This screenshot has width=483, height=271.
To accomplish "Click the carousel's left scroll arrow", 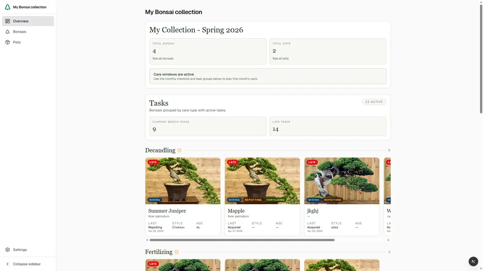I will [x=147, y=240].
